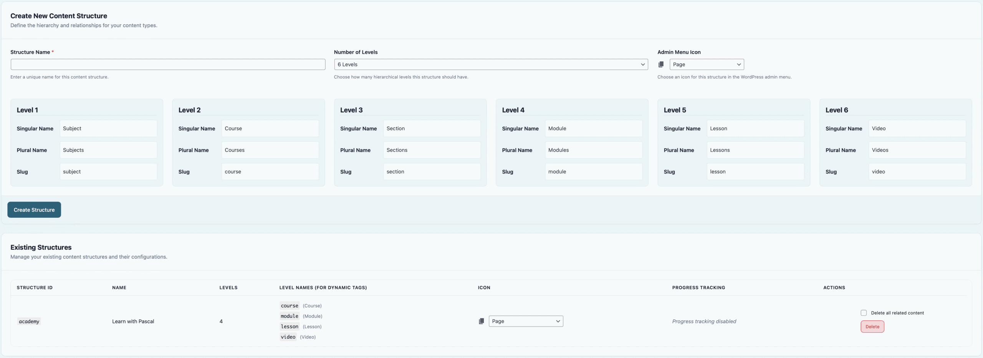Click the page icon in academy structure row
The width and height of the screenshot is (983, 358).
click(481, 321)
